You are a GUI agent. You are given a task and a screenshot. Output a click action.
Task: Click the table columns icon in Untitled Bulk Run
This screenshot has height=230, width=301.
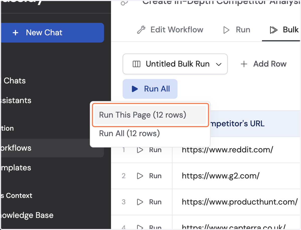pyautogui.click(x=136, y=64)
